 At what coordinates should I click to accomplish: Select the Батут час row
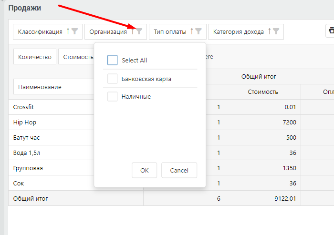(51, 137)
